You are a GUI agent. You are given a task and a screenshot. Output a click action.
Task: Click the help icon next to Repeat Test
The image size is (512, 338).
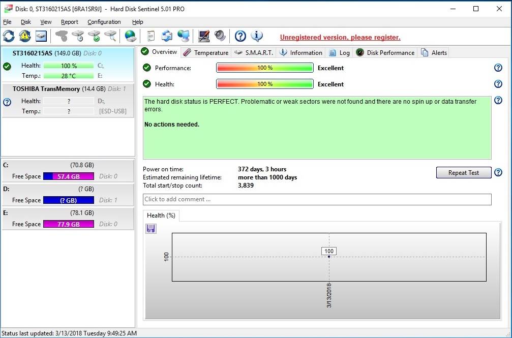(x=498, y=172)
